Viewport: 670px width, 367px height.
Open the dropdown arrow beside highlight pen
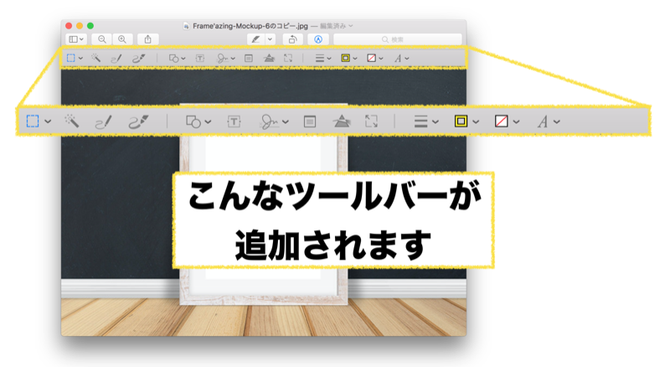pyautogui.click(x=270, y=39)
